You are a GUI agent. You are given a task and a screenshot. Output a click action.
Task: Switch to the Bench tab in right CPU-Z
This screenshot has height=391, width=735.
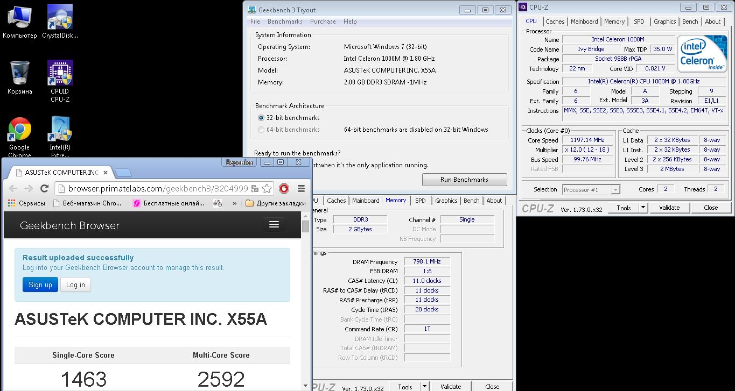(x=690, y=22)
